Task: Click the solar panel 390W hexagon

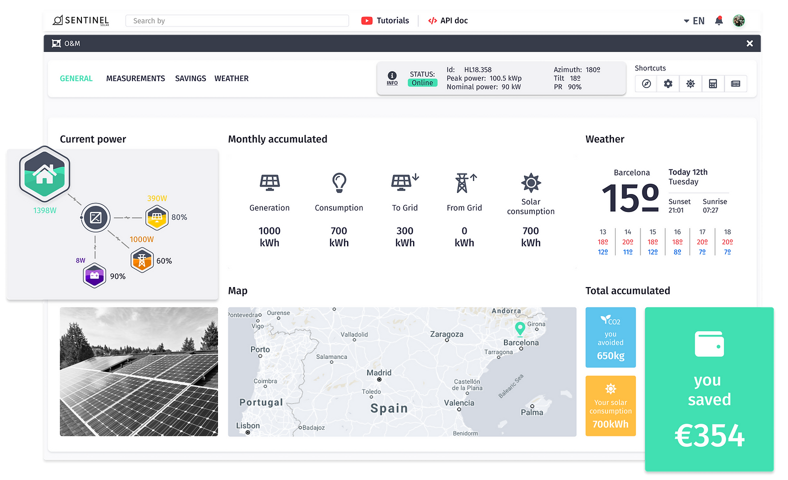Action: [x=156, y=217]
